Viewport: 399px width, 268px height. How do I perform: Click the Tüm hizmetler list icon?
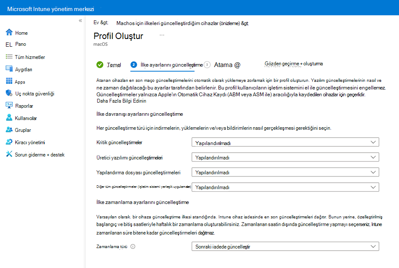click(x=9, y=56)
